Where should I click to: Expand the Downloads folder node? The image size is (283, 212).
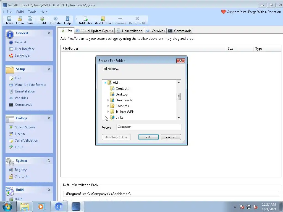(108, 100)
